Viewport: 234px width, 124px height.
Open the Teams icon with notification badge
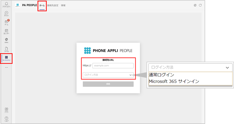(x=6, y=22)
